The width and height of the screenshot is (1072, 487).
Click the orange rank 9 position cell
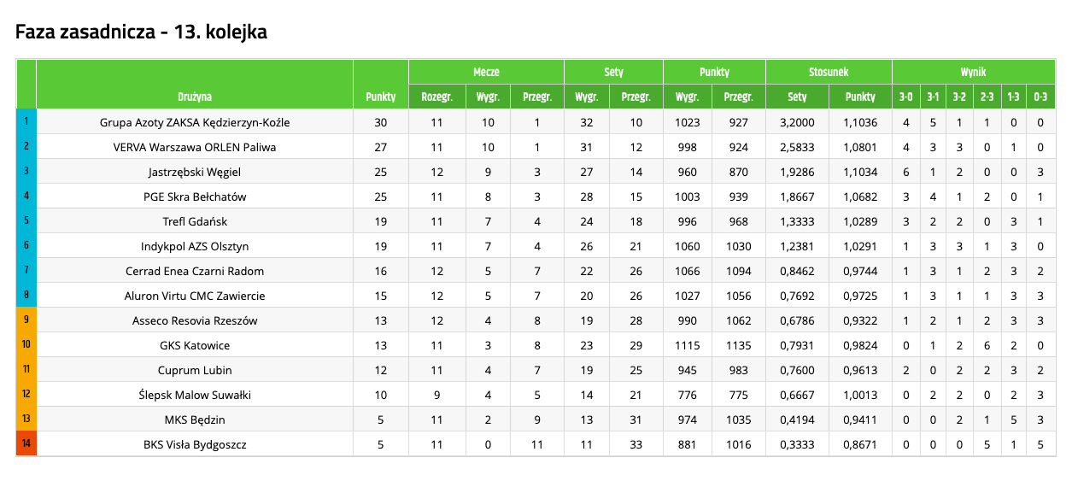pyautogui.click(x=26, y=320)
